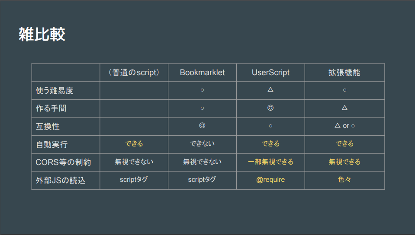Click the circle in Bookmarklet 使う難易度 cell
This screenshot has width=415, height=235.
202,90
